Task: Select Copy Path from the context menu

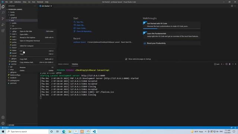Action: (36, 59)
